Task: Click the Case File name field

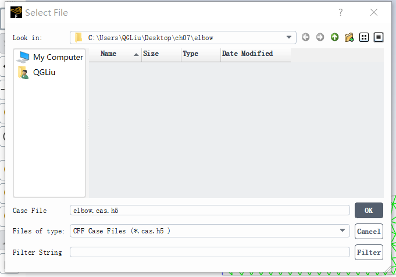Action: [209, 210]
